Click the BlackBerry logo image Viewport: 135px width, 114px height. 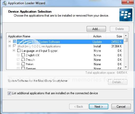(126, 15)
